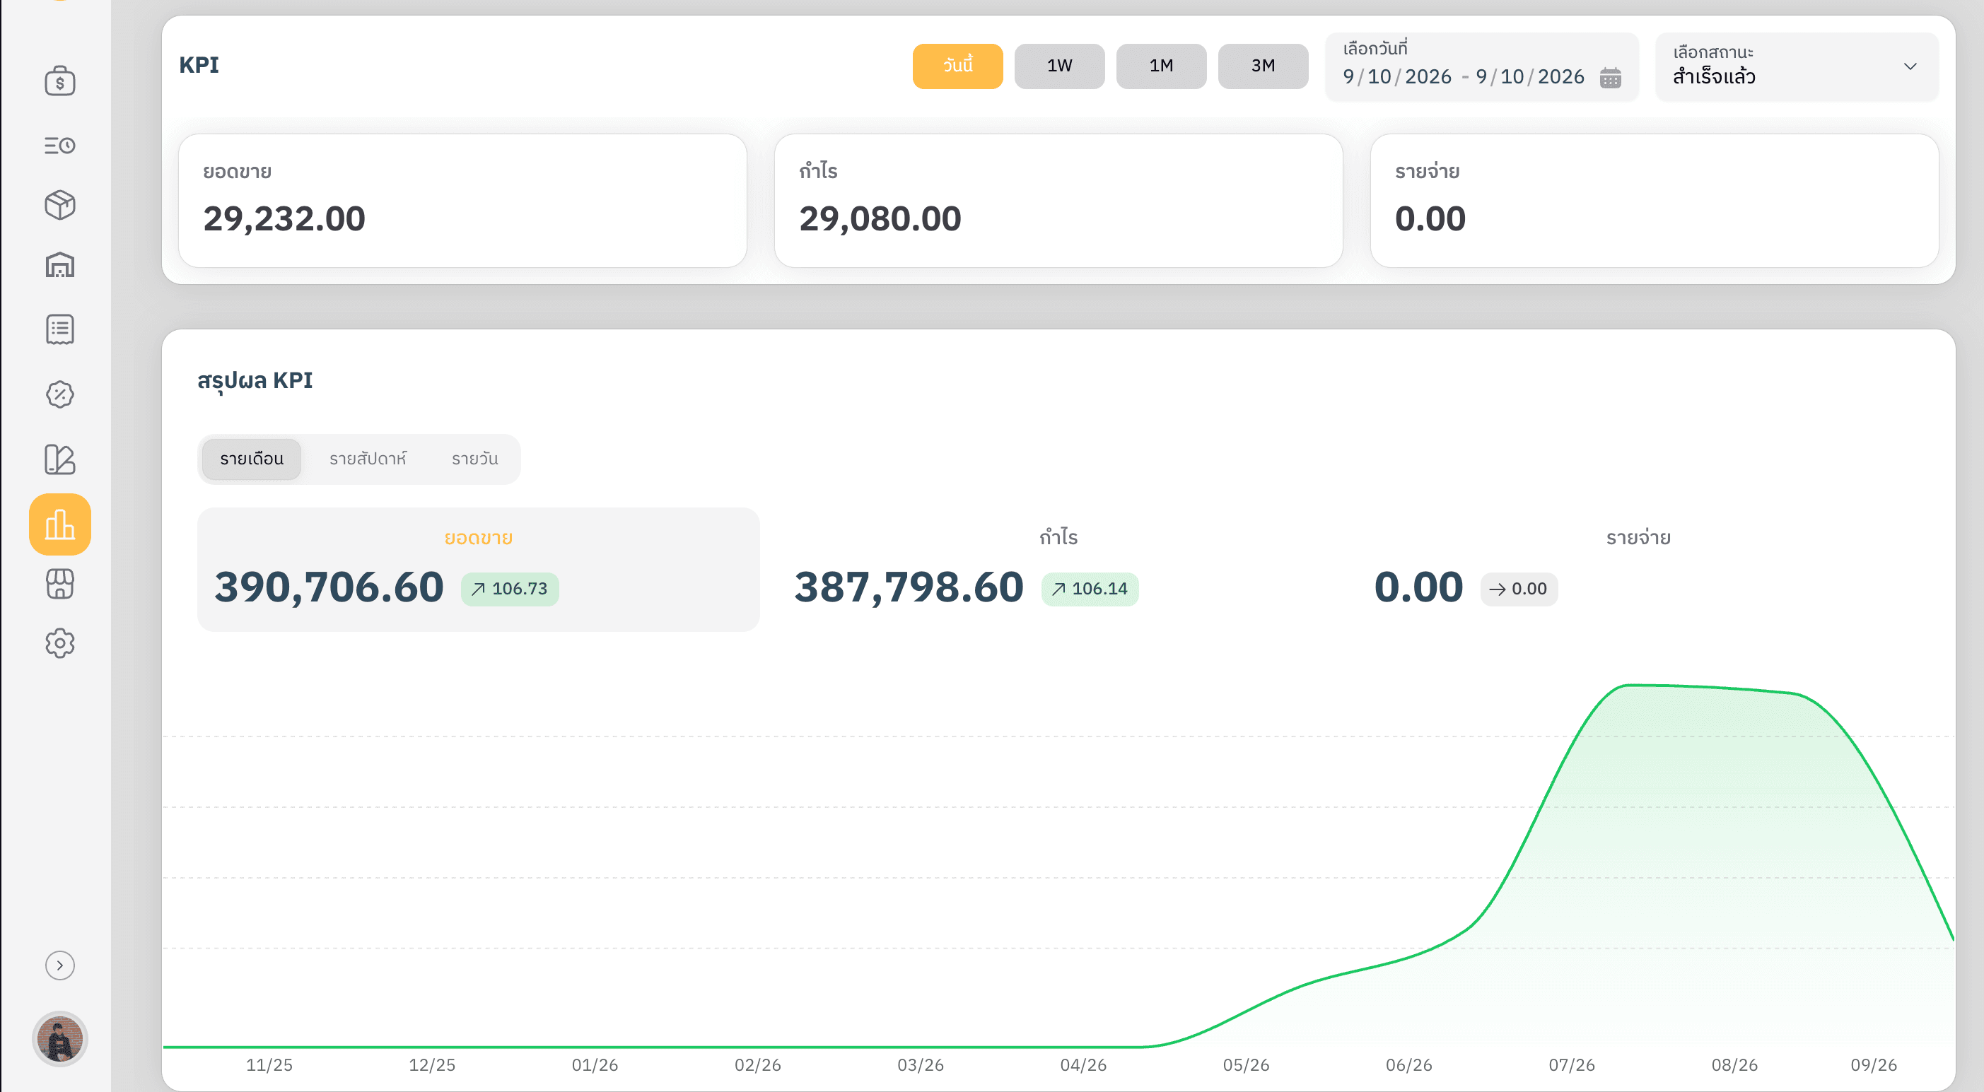Open the products box icon in sidebar
The image size is (1984, 1092).
(x=59, y=206)
